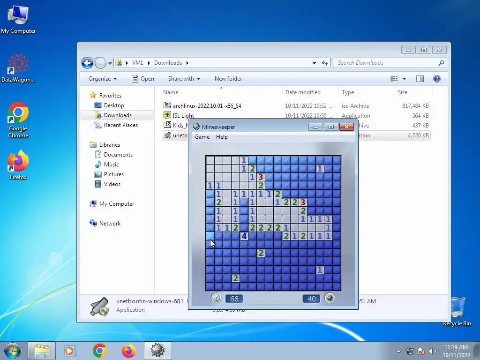The width and height of the screenshot is (480, 360).
Task: Click Windows Explorer taskbar icon
Action: coord(42,351)
